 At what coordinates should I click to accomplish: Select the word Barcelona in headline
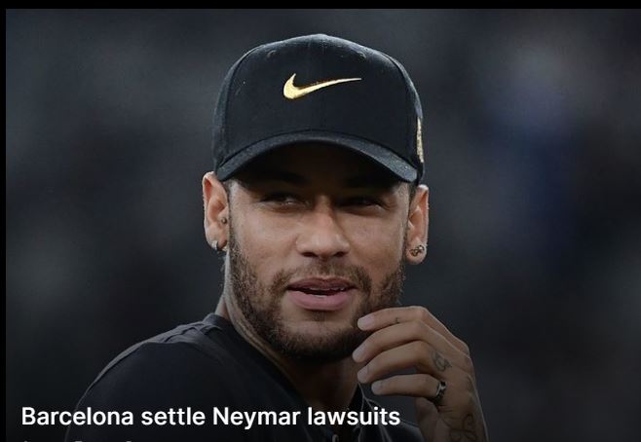pos(78,417)
